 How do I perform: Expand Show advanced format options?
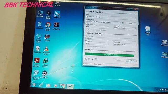[x=95, y=46]
